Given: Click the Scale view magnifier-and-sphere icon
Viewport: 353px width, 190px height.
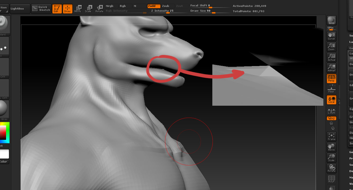Looking at the screenshot, I should (x=331, y=158).
